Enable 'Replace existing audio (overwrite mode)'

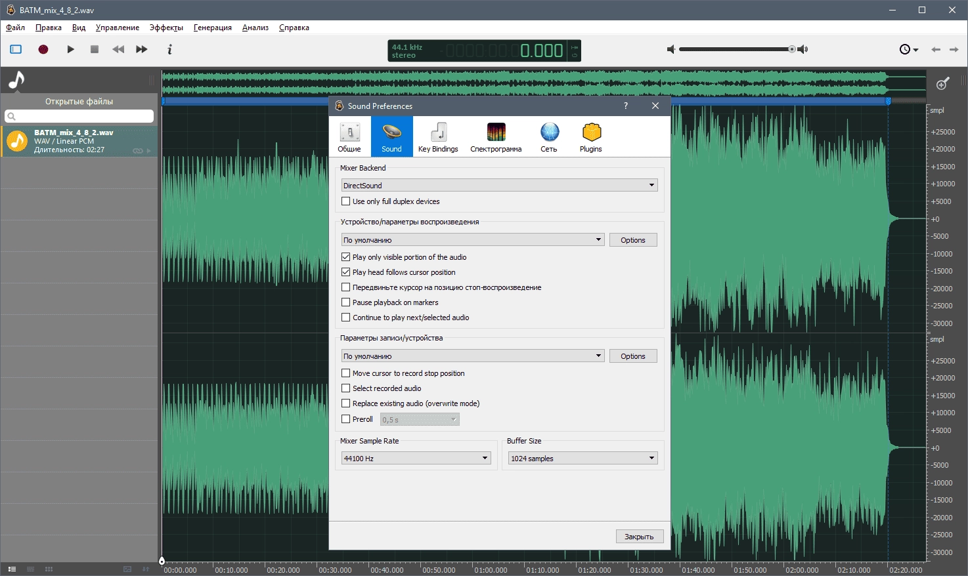(x=346, y=403)
